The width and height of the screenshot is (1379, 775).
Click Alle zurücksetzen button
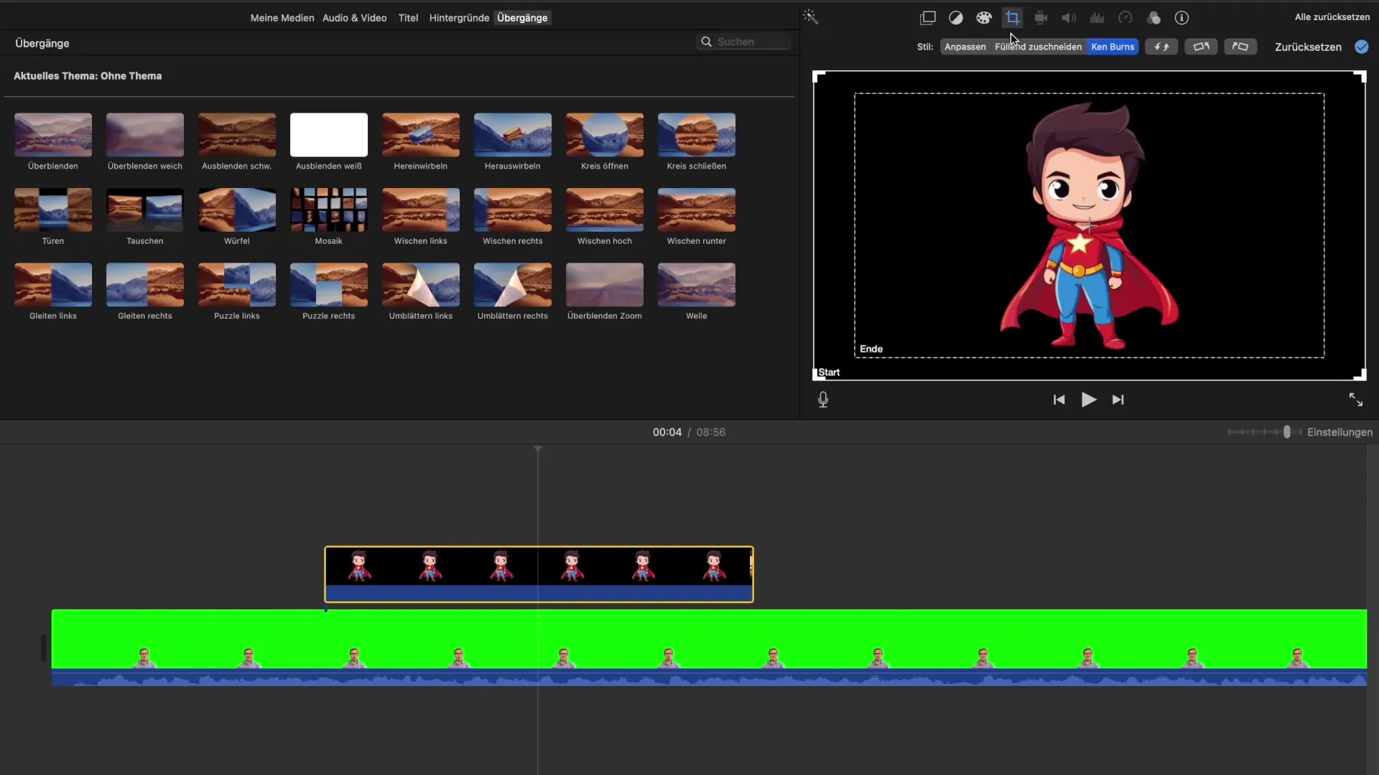click(1332, 17)
